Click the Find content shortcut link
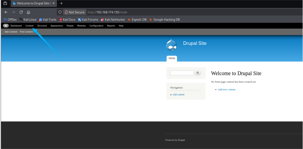 click(27, 32)
